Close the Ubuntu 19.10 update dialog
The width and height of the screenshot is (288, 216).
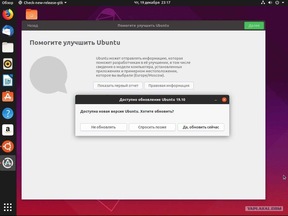point(224,99)
